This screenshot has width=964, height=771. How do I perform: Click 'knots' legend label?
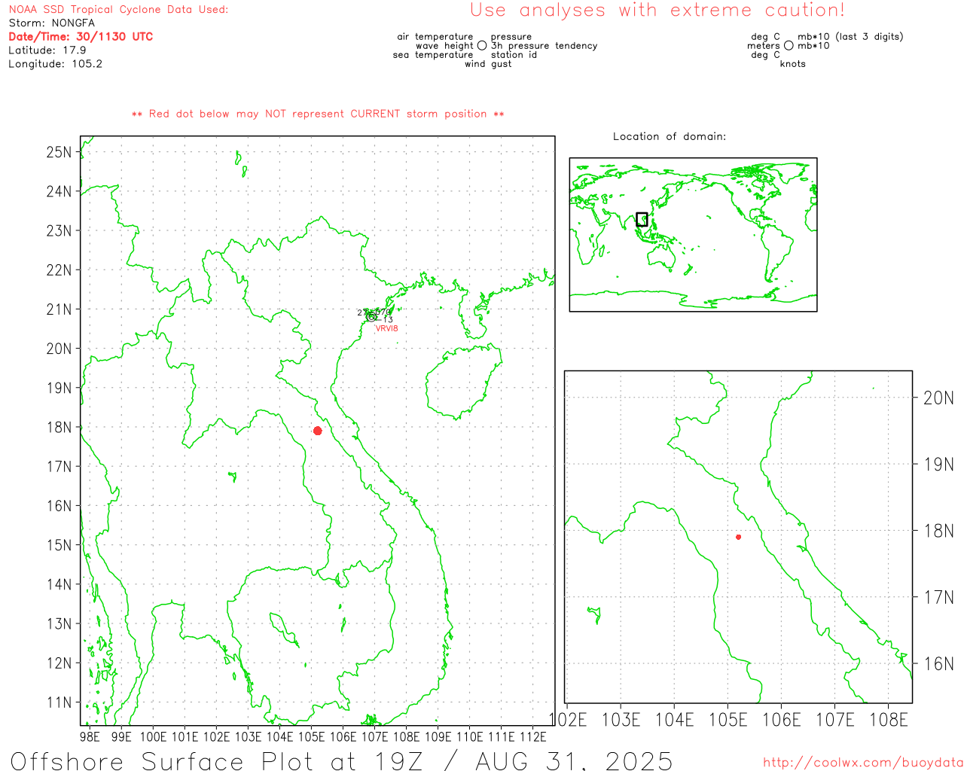[793, 64]
